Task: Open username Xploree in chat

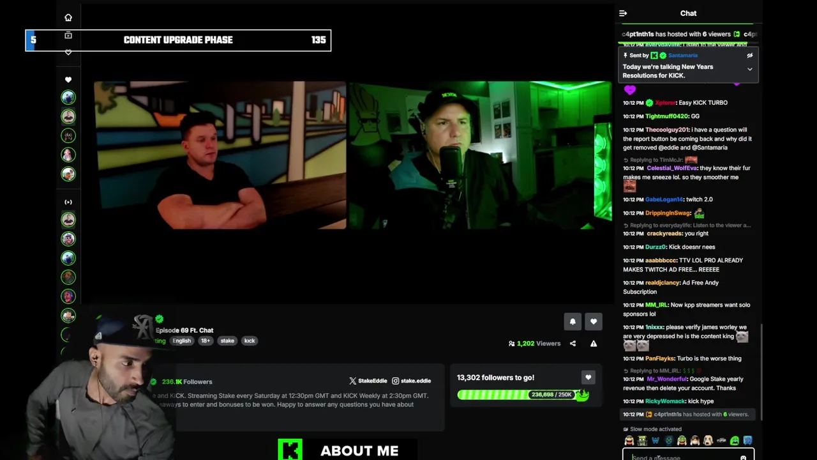Action: click(665, 103)
